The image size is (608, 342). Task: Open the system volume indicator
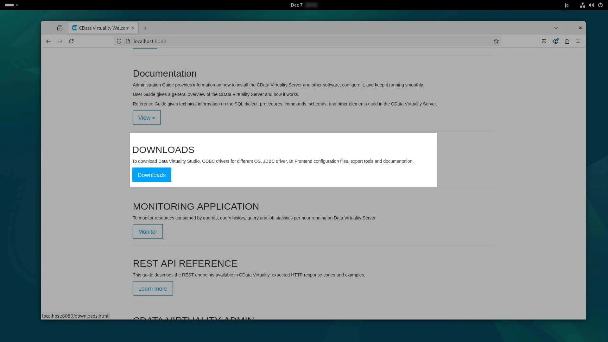tap(591, 5)
